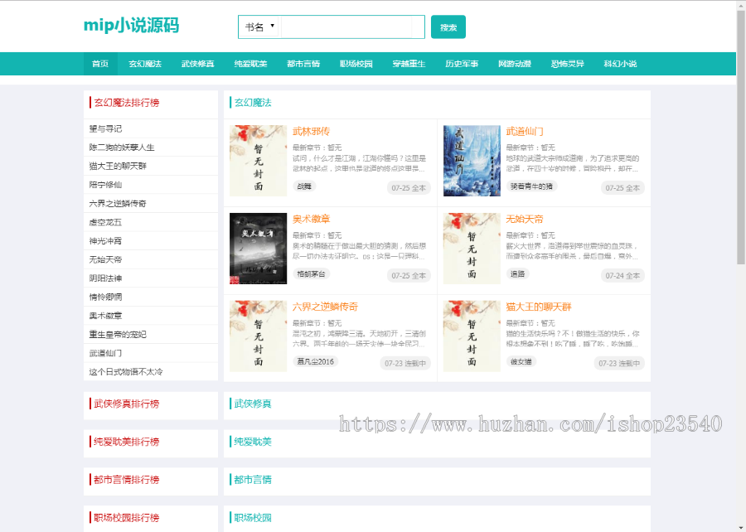Open the 奥术徽章 dark book cover
Screen dimensions: 746x532
(x=258, y=249)
